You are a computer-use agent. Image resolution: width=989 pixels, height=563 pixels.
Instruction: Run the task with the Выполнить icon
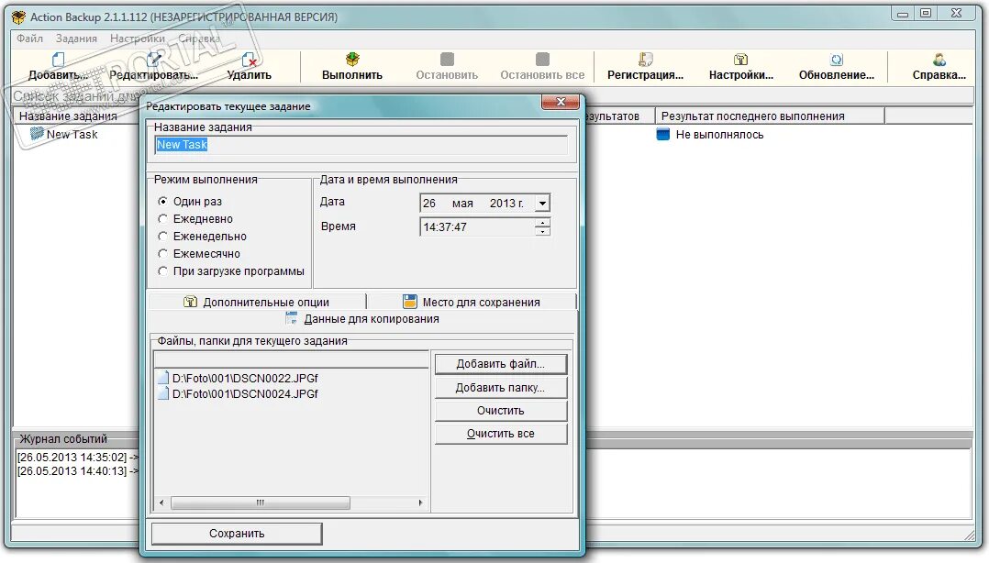tap(352, 60)
